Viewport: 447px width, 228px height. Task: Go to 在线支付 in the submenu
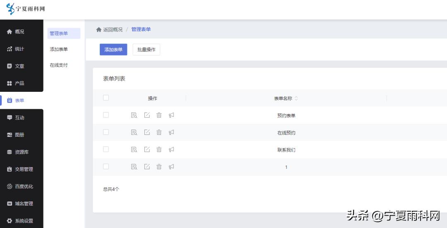click(x=59, y=65)
